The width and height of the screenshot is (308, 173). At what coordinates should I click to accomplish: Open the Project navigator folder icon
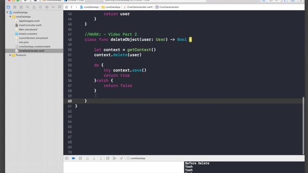pos(8,7)
